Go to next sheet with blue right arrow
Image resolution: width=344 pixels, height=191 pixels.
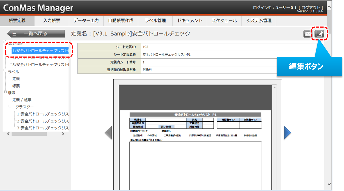tap(287, 133)
